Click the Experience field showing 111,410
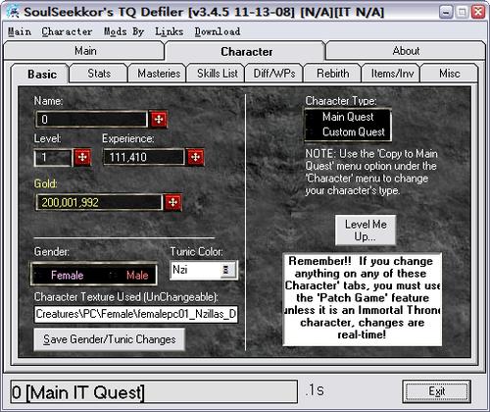The width and height of the screenshot is (490, 412). tap(144, 157)
